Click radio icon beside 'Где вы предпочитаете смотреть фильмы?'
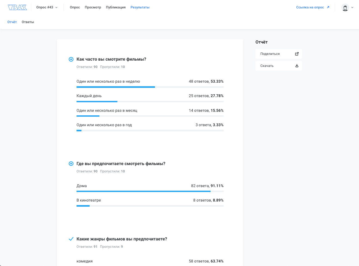This screenshot has width=359, height=266. click(71, 164)
